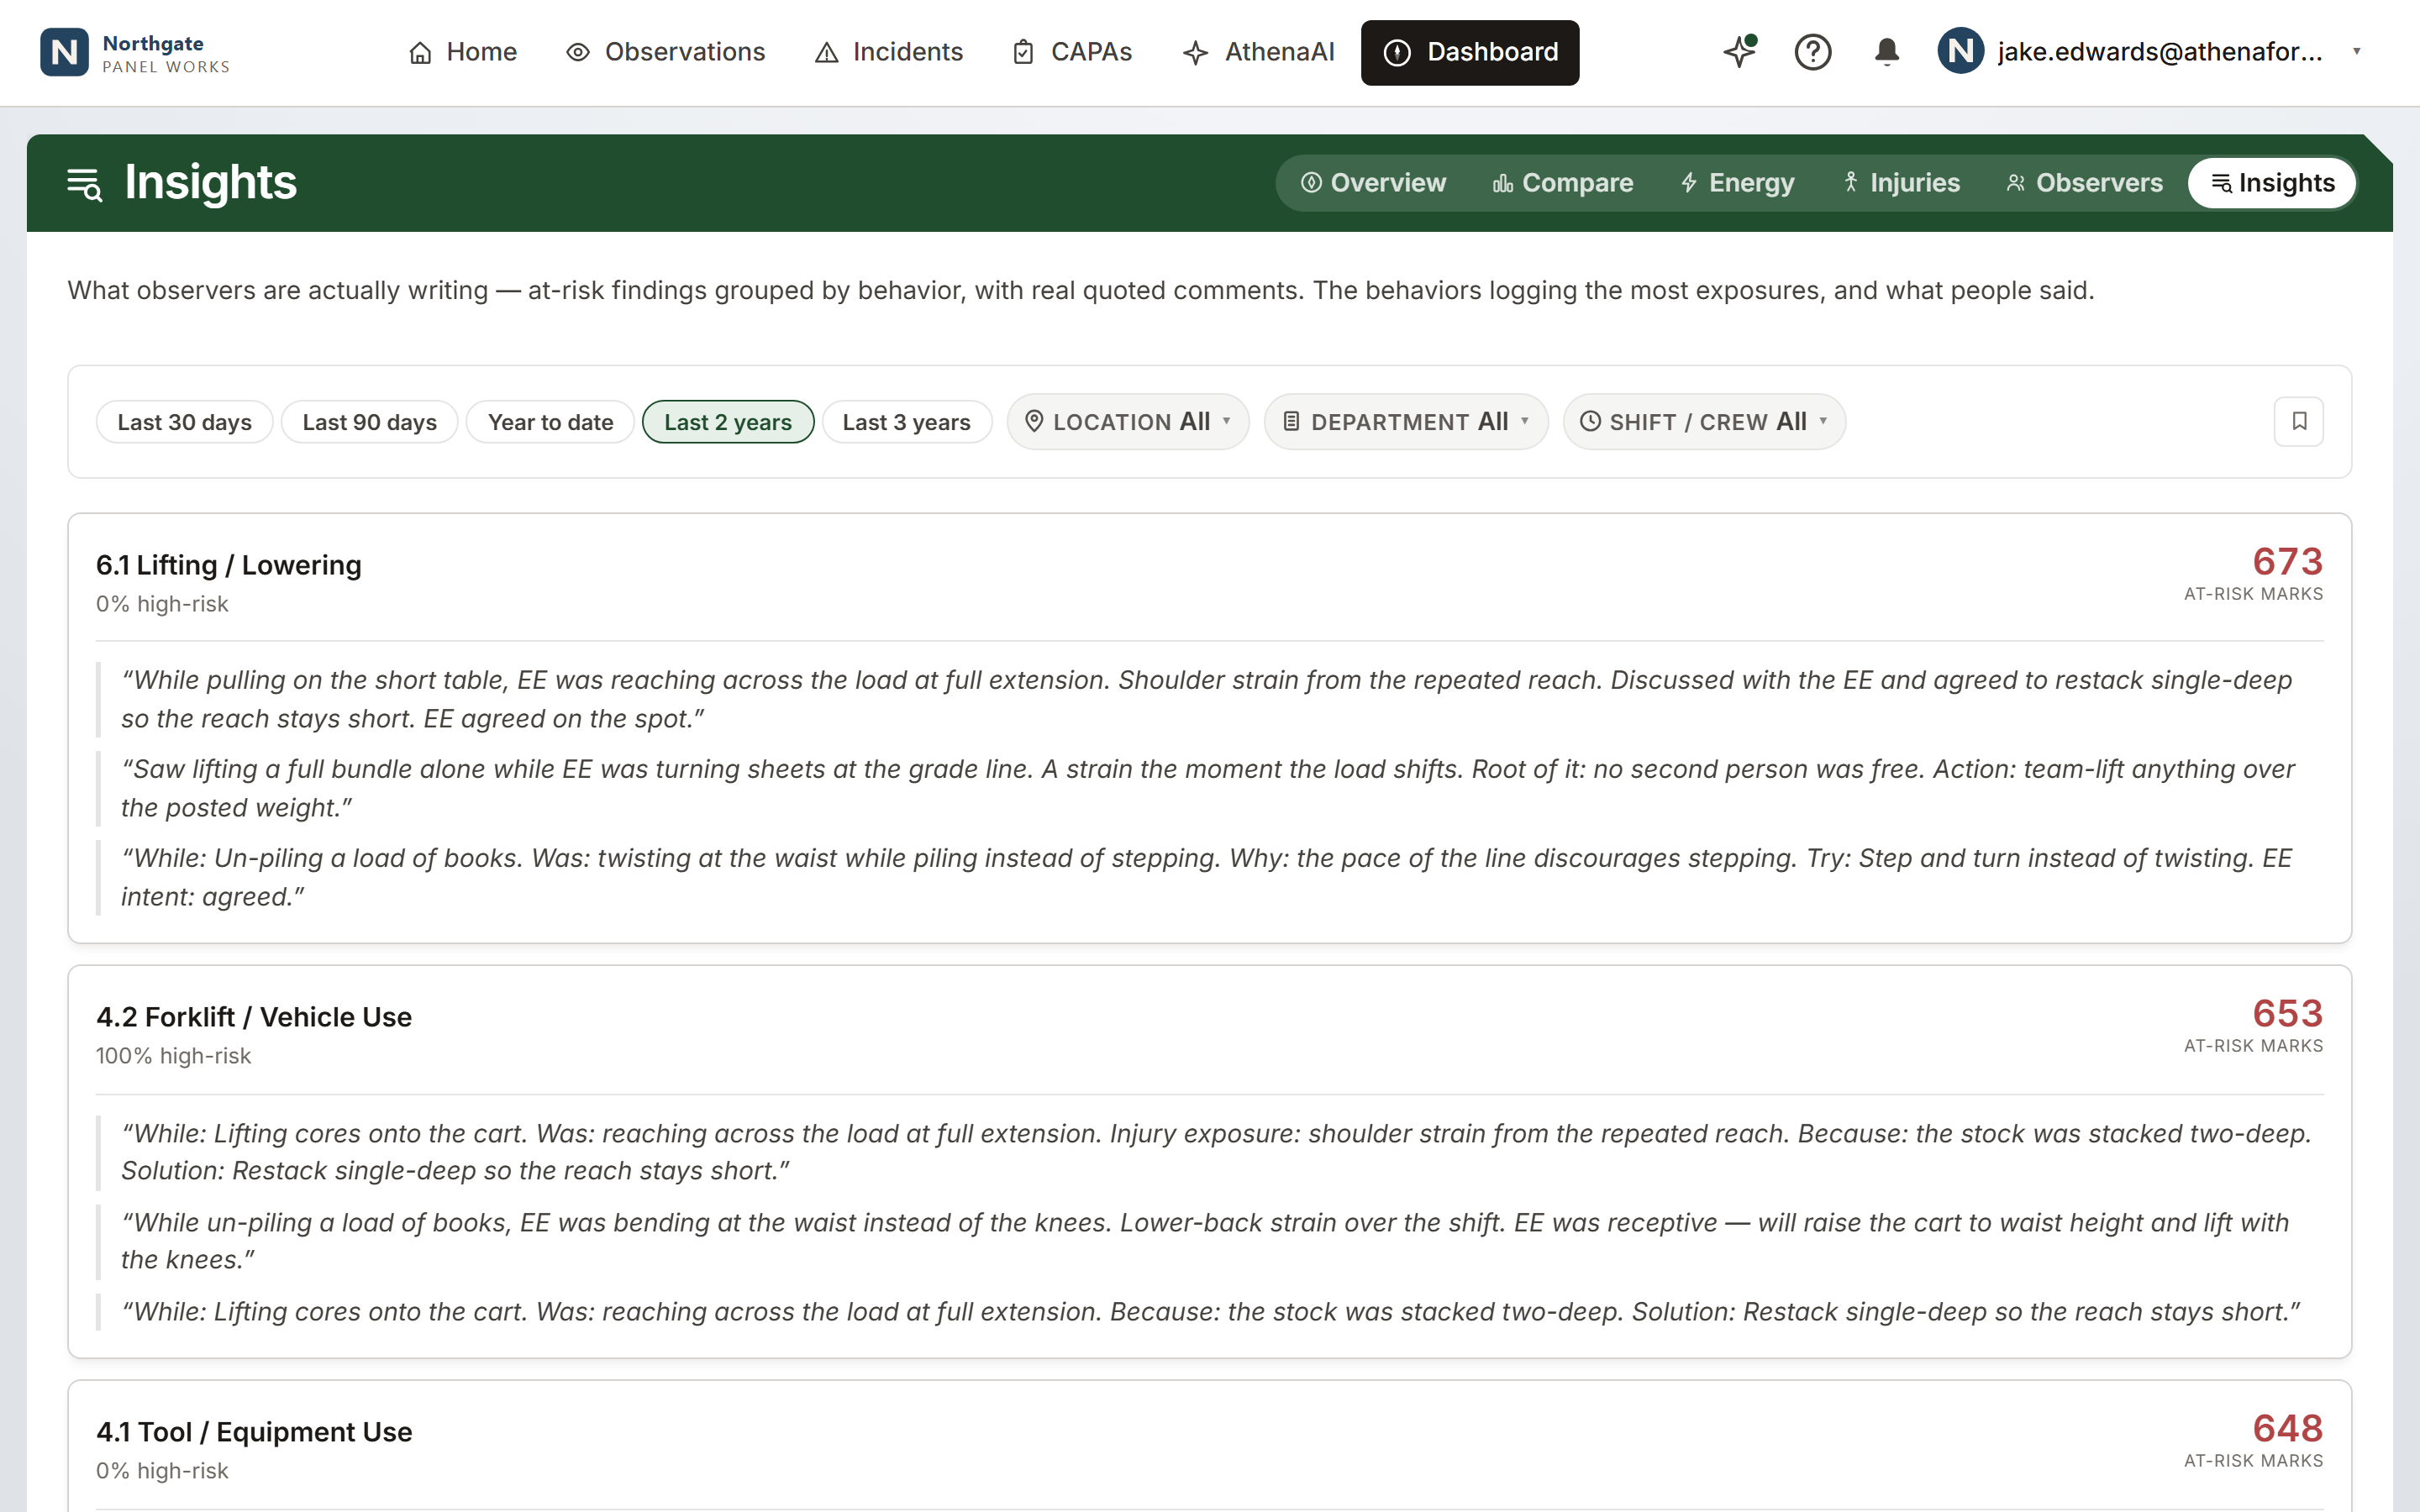The width and height of the screenshot is (2420, 1512).
Task: Click the Insights search-list header icon
Action: pyautogui.click(x=84, y=184)
